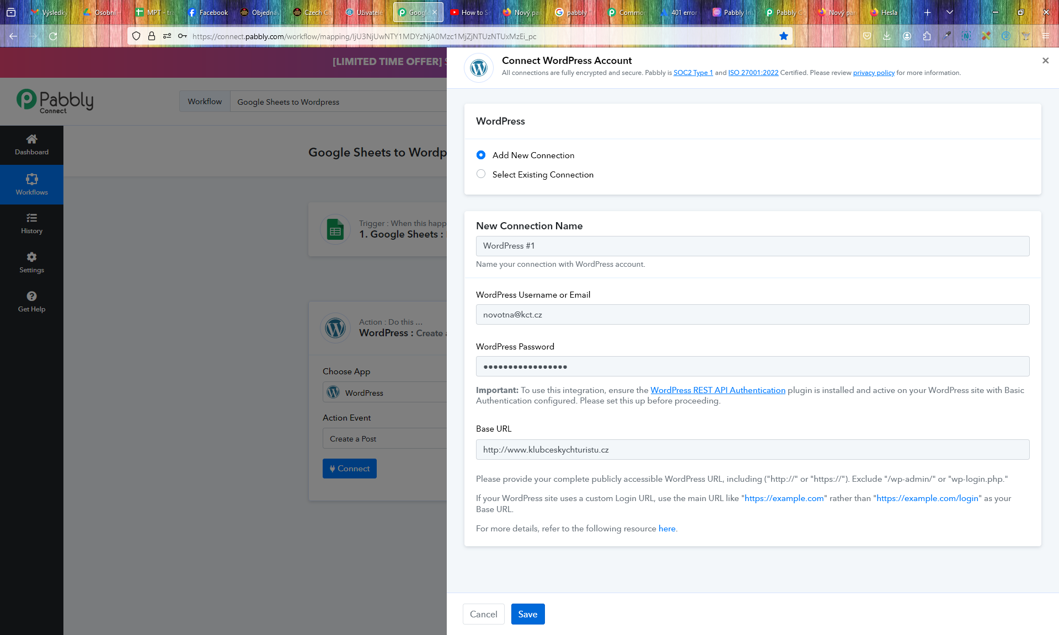Open the Firefox application hamburger menu
Screen dimensions: 1059x635
point(1046,36)
